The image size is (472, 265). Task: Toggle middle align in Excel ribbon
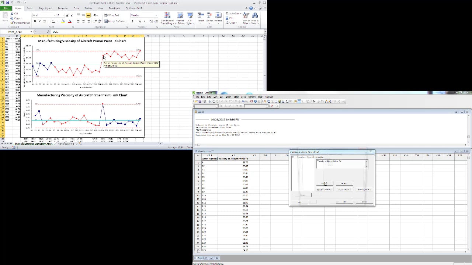(83, 15)
